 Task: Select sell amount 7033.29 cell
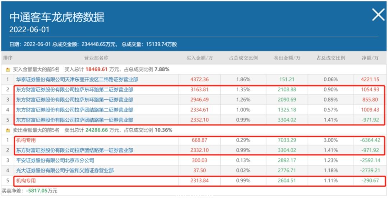click(x=287, y=140)
